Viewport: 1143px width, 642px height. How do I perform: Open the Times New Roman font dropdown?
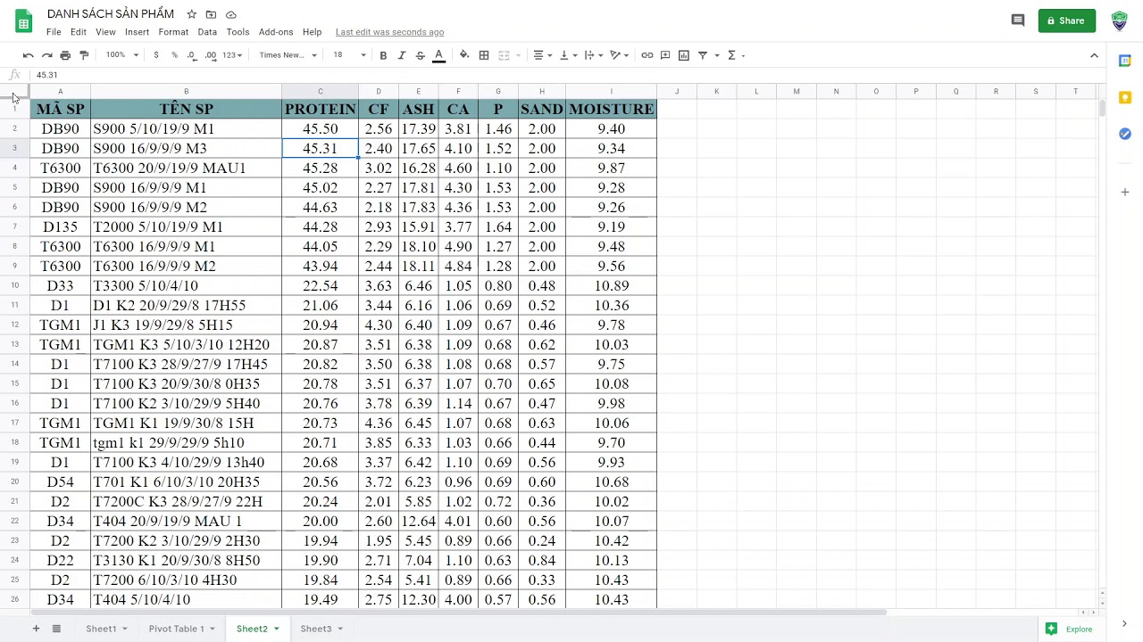(x=288, y=55)
